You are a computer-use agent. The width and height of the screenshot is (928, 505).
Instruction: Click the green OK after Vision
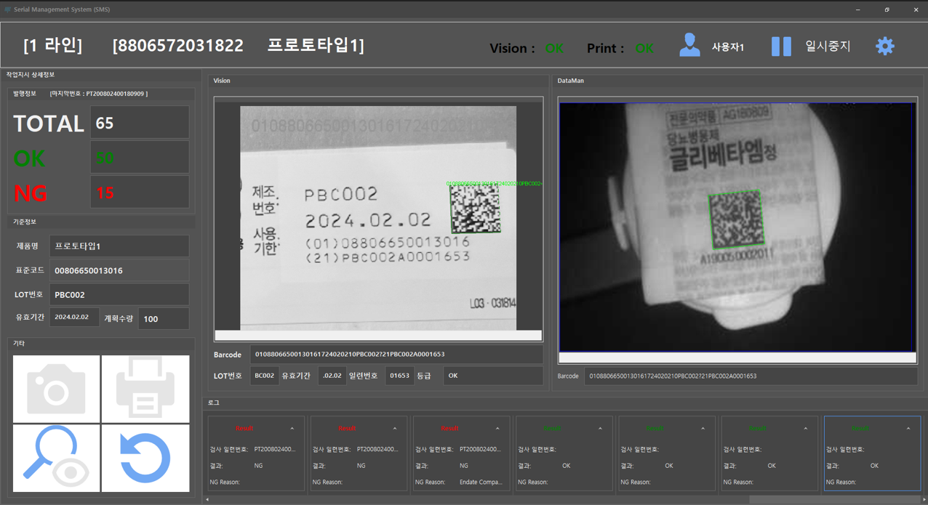[554, 48]
